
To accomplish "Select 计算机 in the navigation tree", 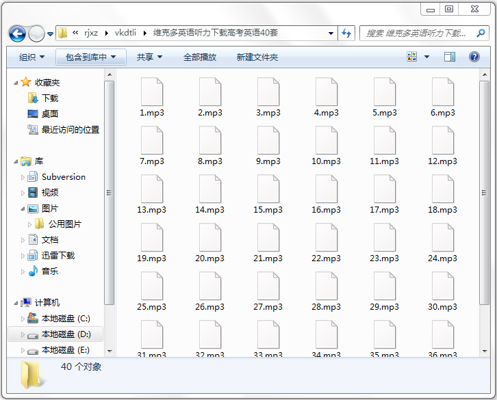I will (x=40, y=302).
